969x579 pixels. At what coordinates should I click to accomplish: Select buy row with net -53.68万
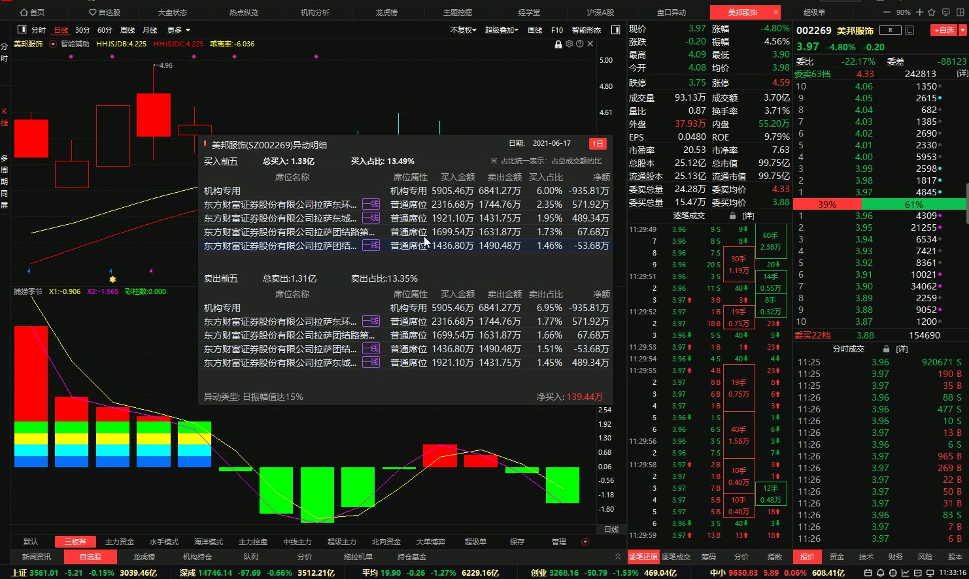pyautogui.click(x=406, y=246)
